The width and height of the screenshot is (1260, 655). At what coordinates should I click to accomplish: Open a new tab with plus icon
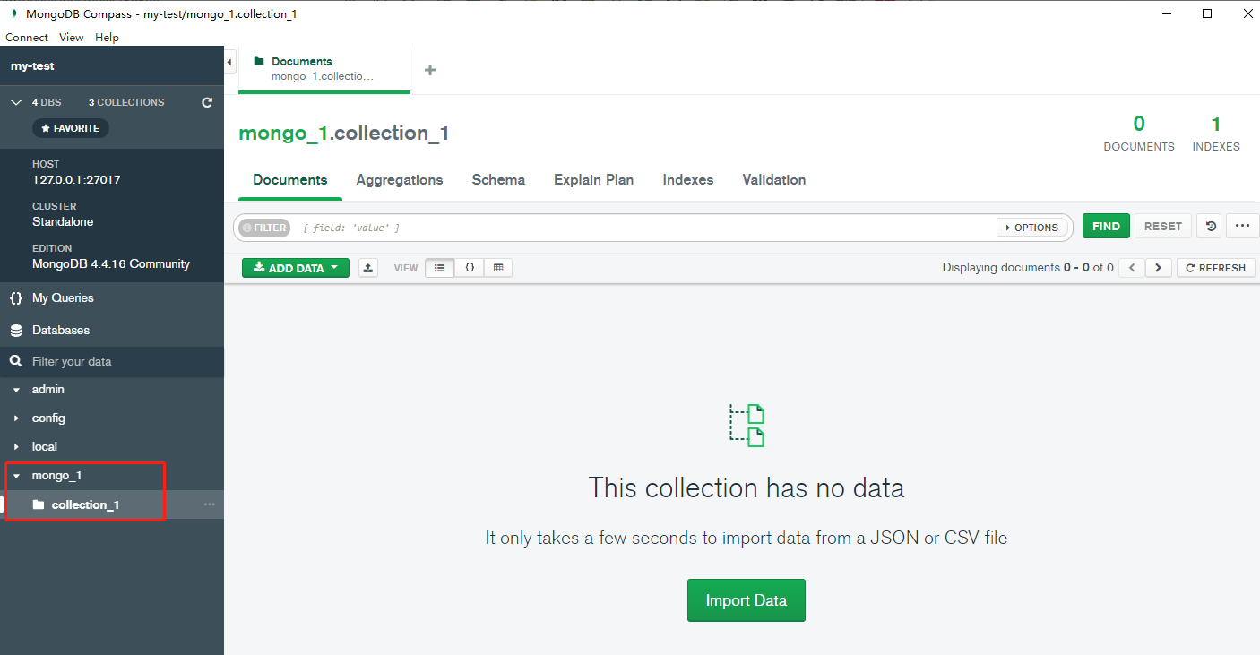click(x=430, y=70)
